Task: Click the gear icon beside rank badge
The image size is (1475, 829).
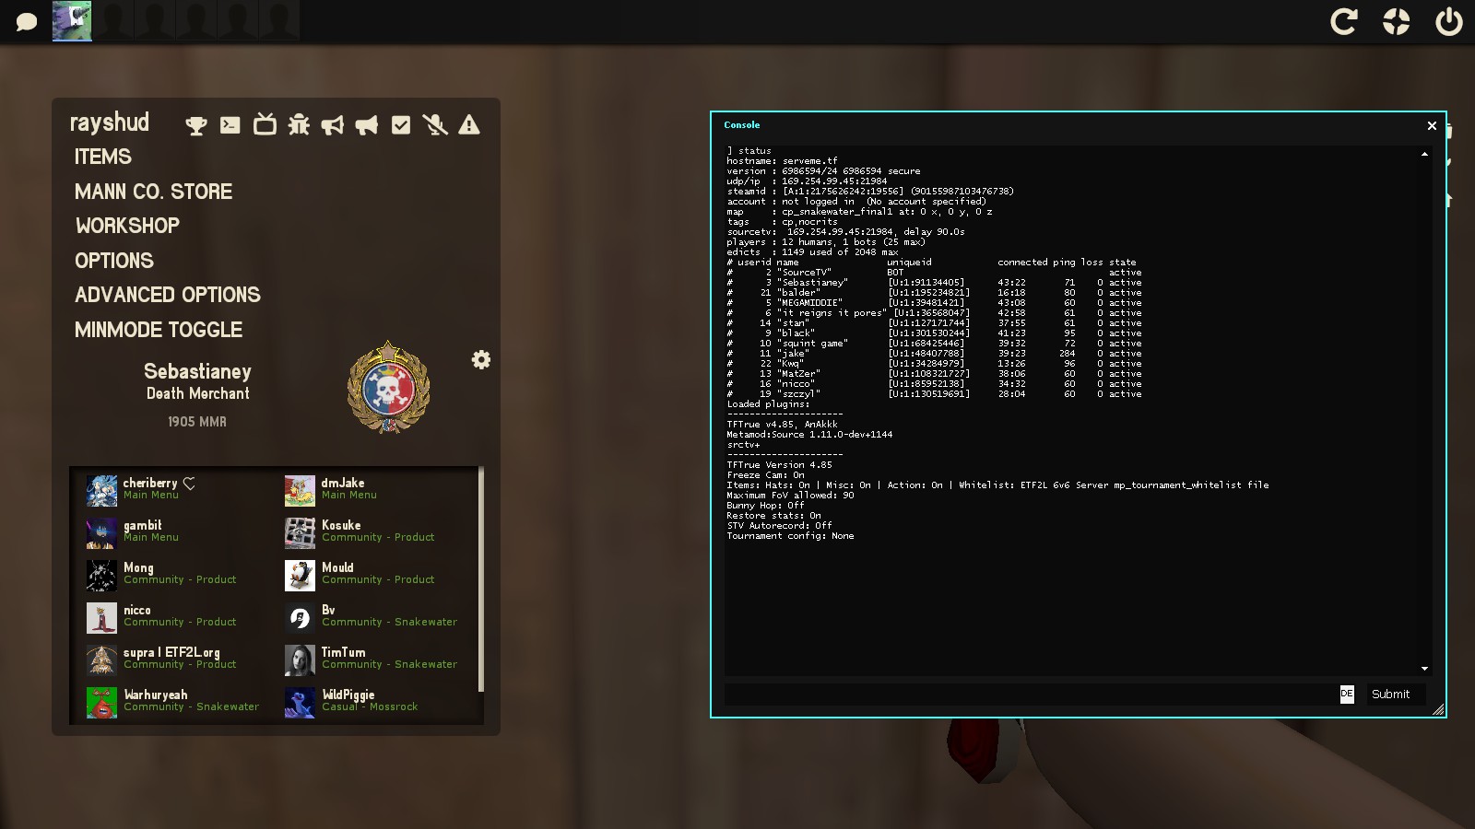Action: [481, 360]
